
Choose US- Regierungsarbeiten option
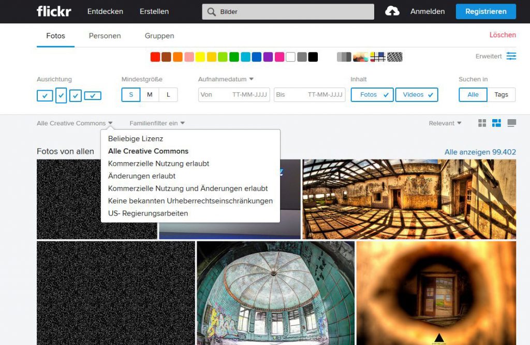tap(148, 213)
